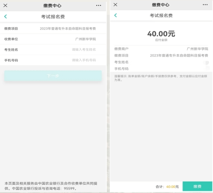Screen dimensions: 213x193
Task: Click the 合计 40.00元 total
Action: (167, 186)
